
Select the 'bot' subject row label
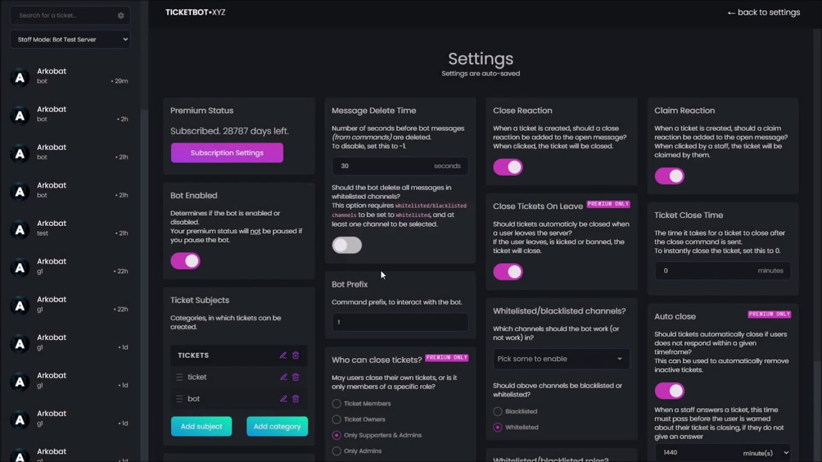[193, 398]
